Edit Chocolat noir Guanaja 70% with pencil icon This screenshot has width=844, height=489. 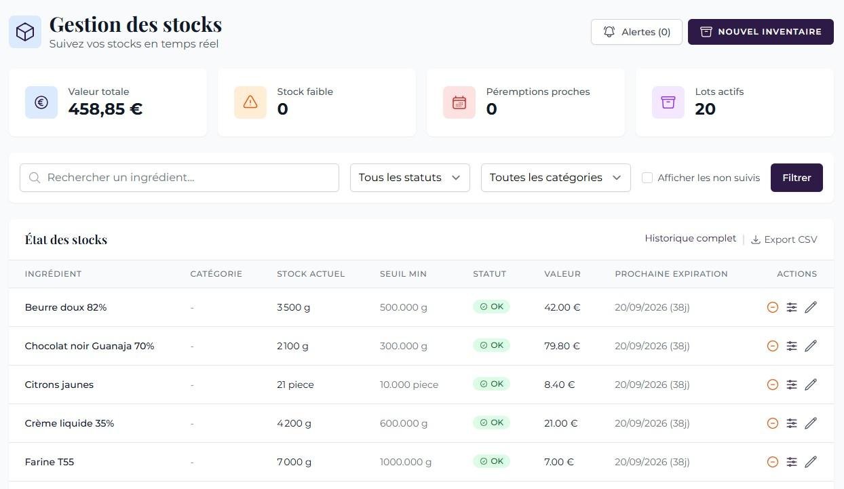[811, 346]
